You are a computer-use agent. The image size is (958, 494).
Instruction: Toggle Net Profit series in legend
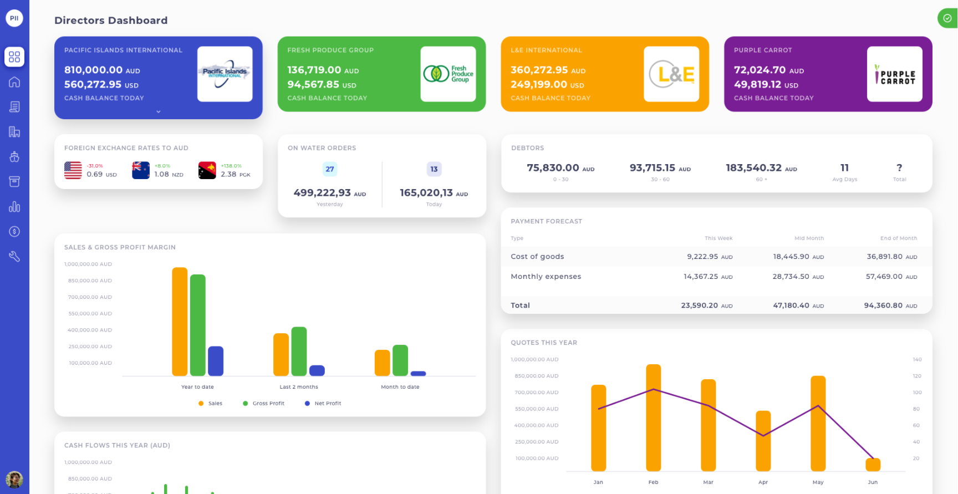point(323,404)
